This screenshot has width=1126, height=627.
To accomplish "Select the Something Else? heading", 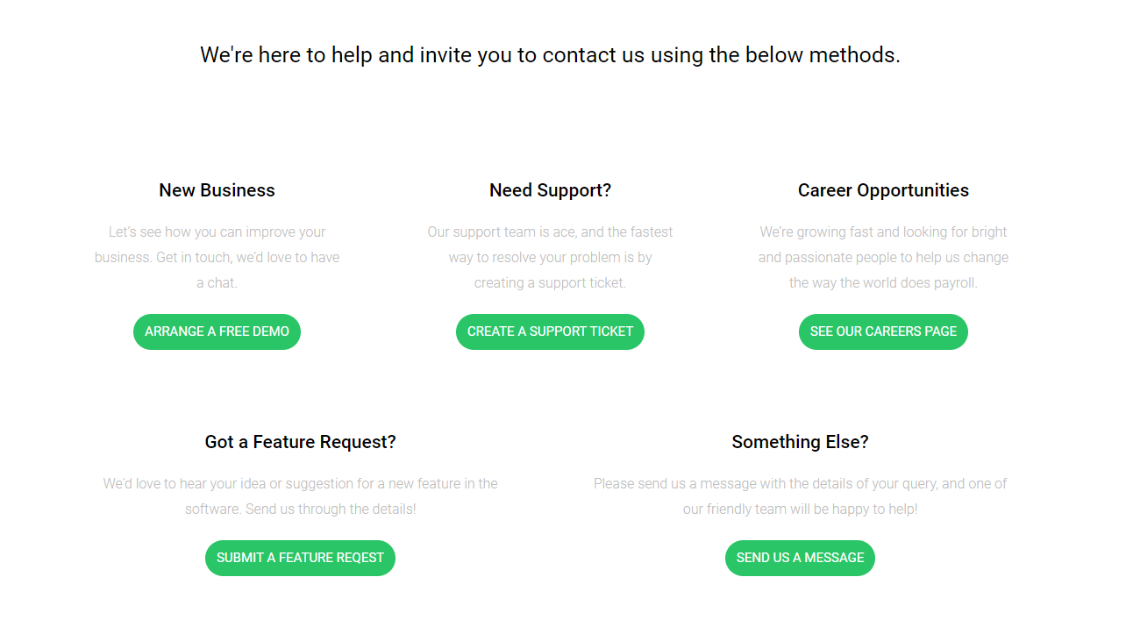I will click(x=800, y=442).
